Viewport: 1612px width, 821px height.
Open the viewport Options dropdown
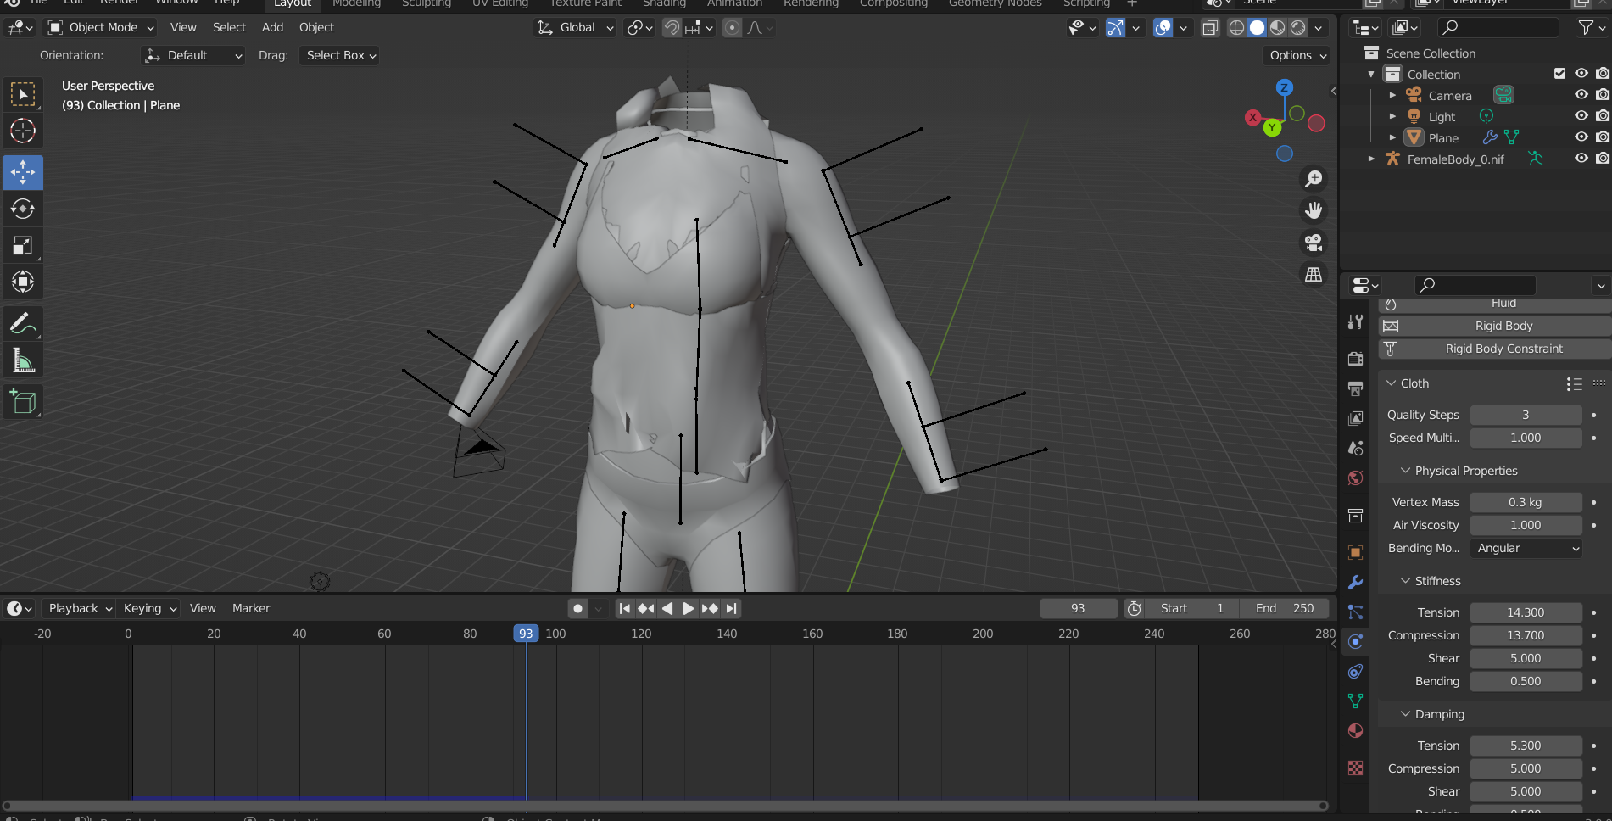(x=1297, y=55)
